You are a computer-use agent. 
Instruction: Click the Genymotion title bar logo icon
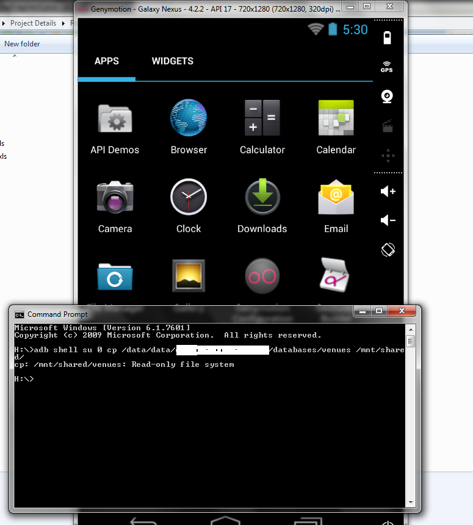[83, 9]
